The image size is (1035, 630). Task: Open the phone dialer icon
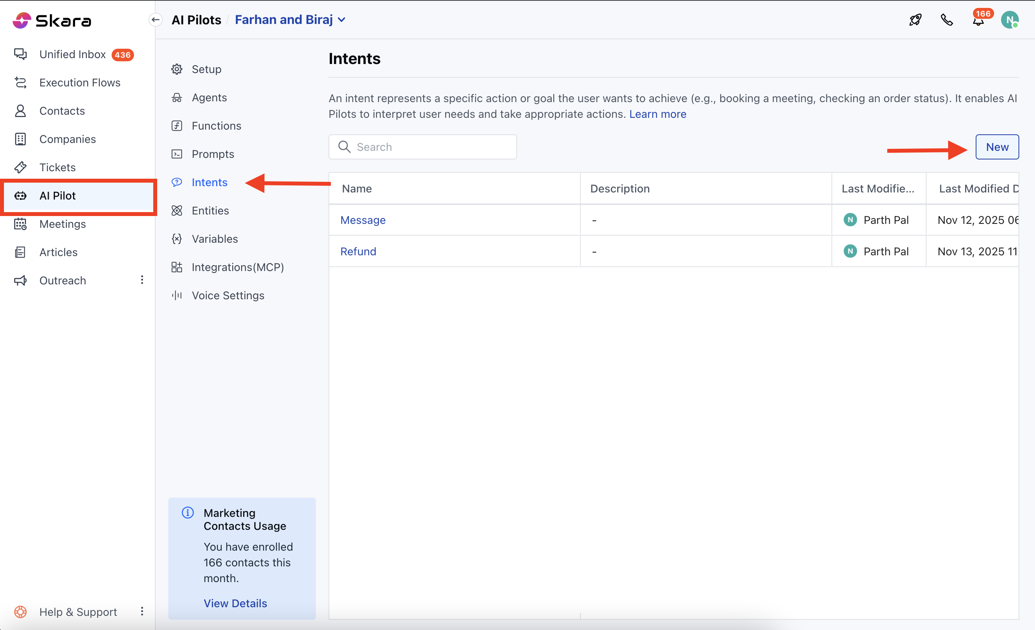946,20
